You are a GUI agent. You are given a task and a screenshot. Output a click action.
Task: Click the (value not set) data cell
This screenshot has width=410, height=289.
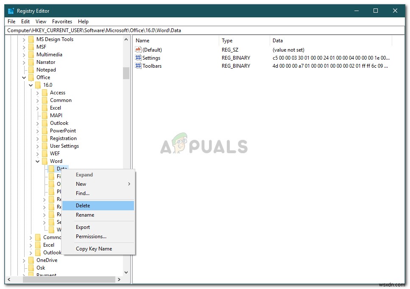pos(288,50)
